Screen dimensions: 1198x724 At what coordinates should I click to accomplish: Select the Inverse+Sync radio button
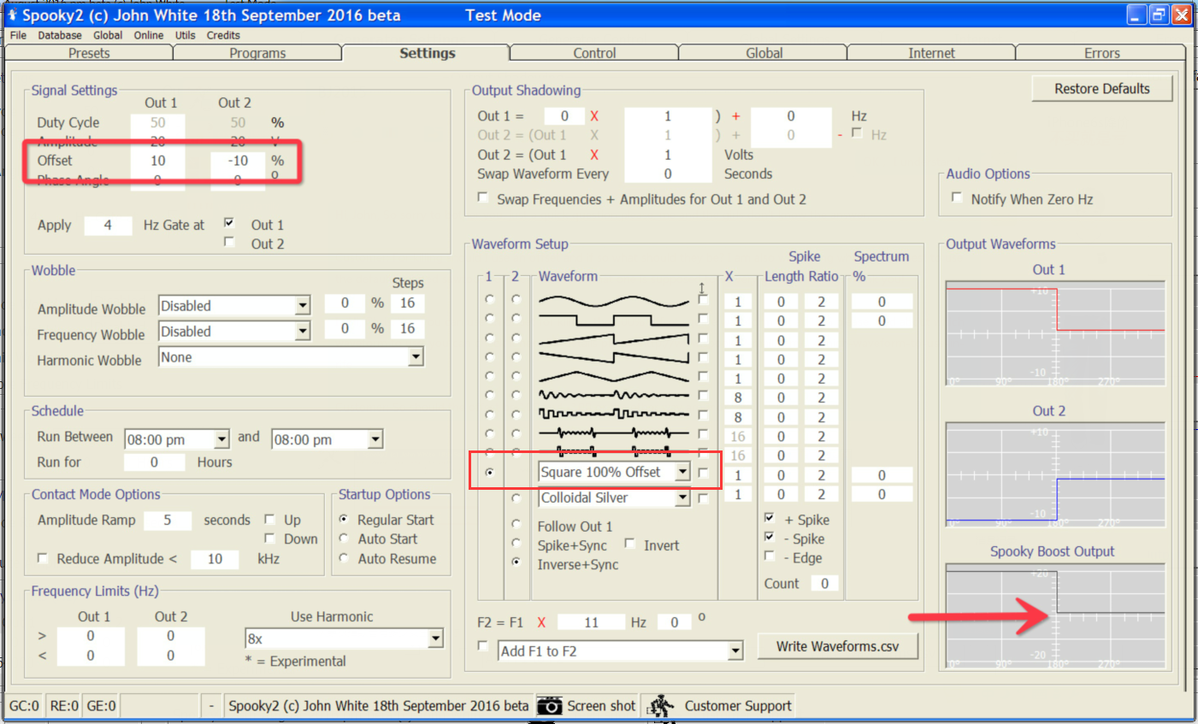(x=516, y=562)
